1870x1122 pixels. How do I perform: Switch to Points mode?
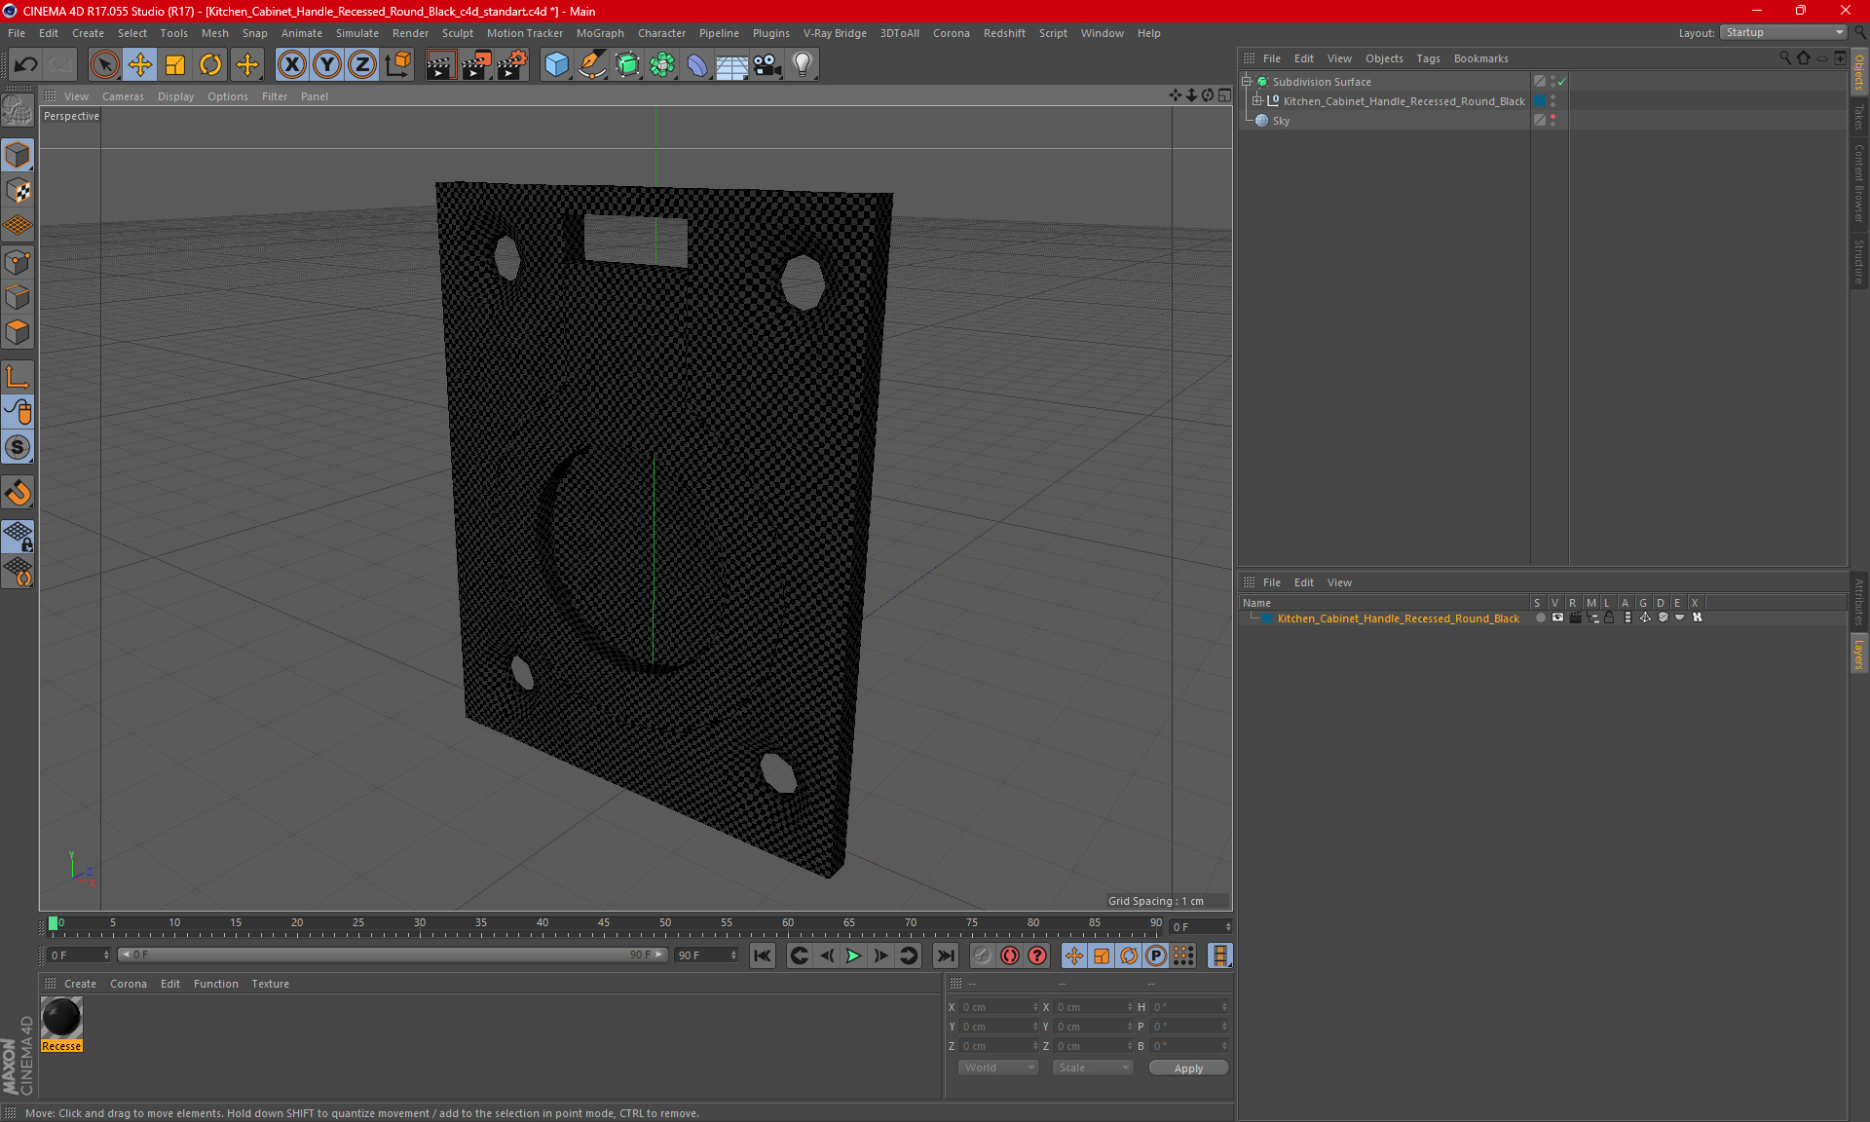(18, 262)
